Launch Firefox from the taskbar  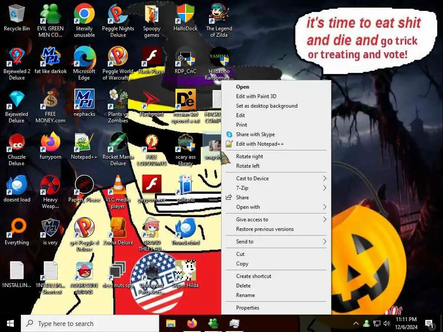point(192,323)
